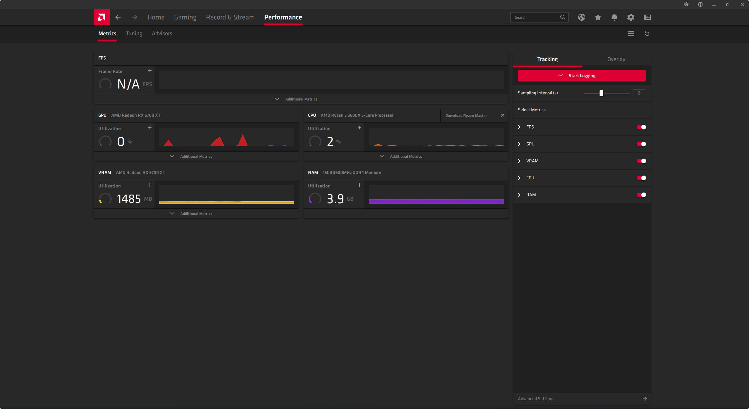Viewport: 749px width, 409px height.
Task: Expand Additional Metrics under FPS
Action: pos(301,99)
